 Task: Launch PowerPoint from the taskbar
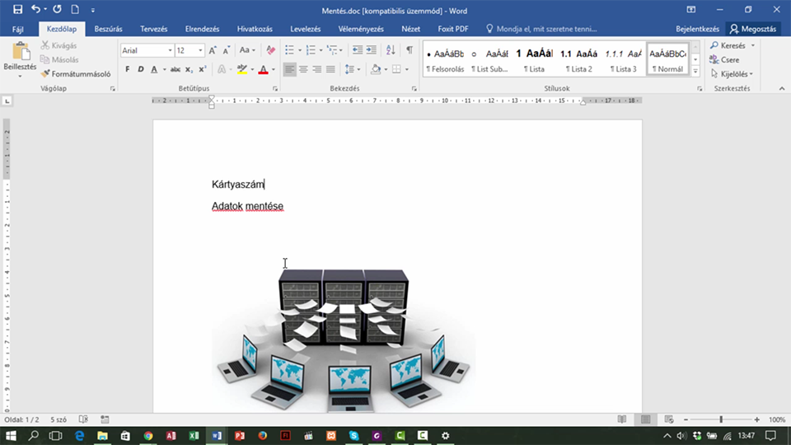[x=240, y=435]
